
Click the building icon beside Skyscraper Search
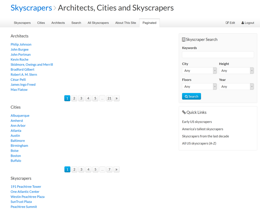click(x=184, y=40)
